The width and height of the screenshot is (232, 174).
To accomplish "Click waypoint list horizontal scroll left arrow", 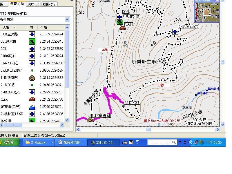I will (2, 125).
